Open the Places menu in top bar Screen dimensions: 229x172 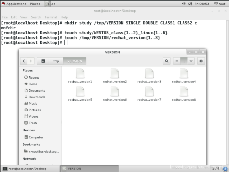(35, 4)
